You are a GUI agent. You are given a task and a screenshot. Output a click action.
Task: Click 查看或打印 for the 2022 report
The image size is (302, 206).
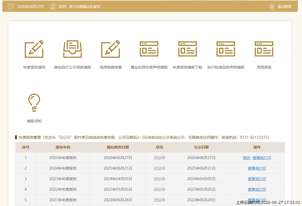257,189
